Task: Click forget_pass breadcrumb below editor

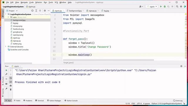Action: (68, 63)
